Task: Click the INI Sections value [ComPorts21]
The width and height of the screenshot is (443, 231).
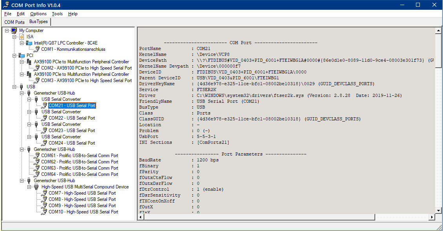Action: (213, 142)
